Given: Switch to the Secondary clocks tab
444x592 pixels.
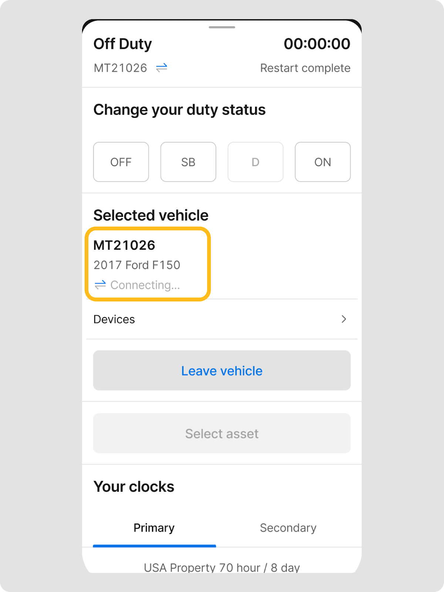Looking at the screenshot, I should click(x=288, y=528).
